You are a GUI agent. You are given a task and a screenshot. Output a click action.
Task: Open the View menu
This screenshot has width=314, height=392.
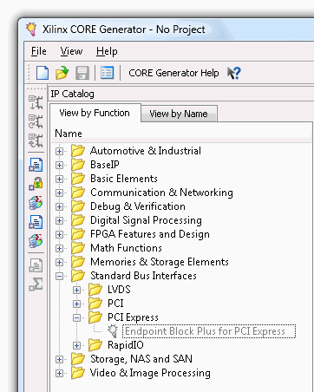[x=71, y=51]
